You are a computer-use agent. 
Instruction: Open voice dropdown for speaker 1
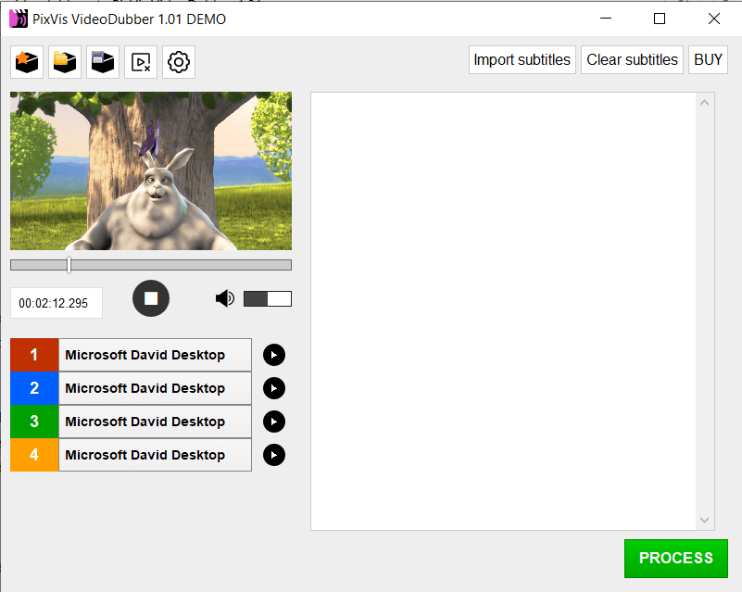[155, 355]
